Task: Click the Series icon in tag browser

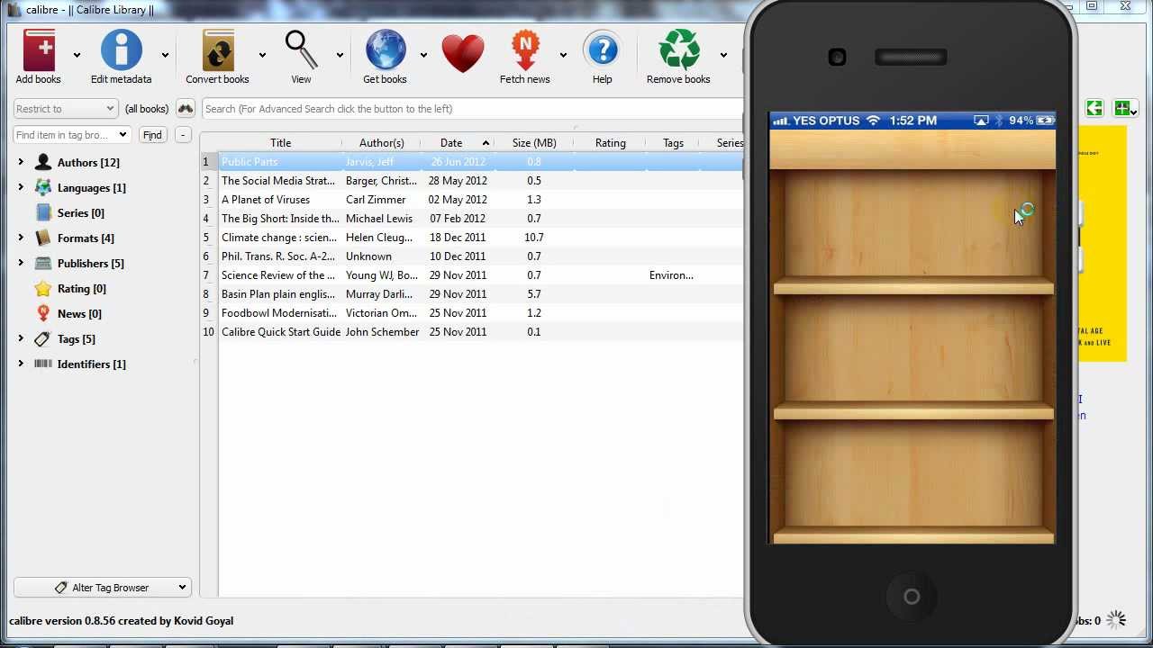Action: click(x=43, y=212)
